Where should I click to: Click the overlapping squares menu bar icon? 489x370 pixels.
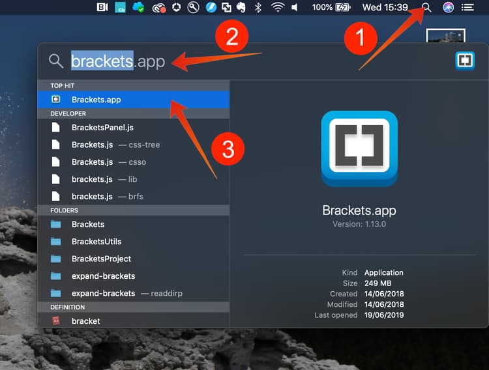[x=226, y=7]
